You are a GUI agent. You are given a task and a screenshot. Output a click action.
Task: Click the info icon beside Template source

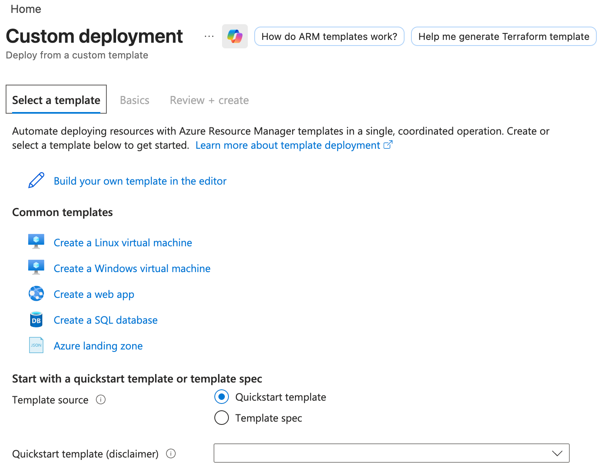pyautogui.click(x=101, y=399)
